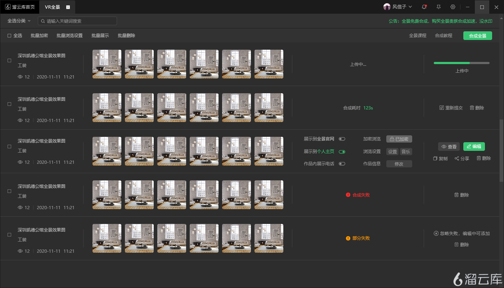The width and height of the screenshot is (504, 288).
Task: Open first thumbnail in 上传中 row
Action: [107, 64]
